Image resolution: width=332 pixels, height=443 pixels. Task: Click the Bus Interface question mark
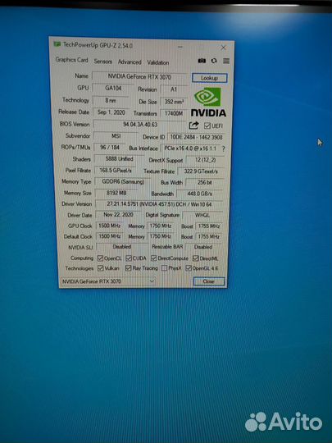click(x=224, y=148)
